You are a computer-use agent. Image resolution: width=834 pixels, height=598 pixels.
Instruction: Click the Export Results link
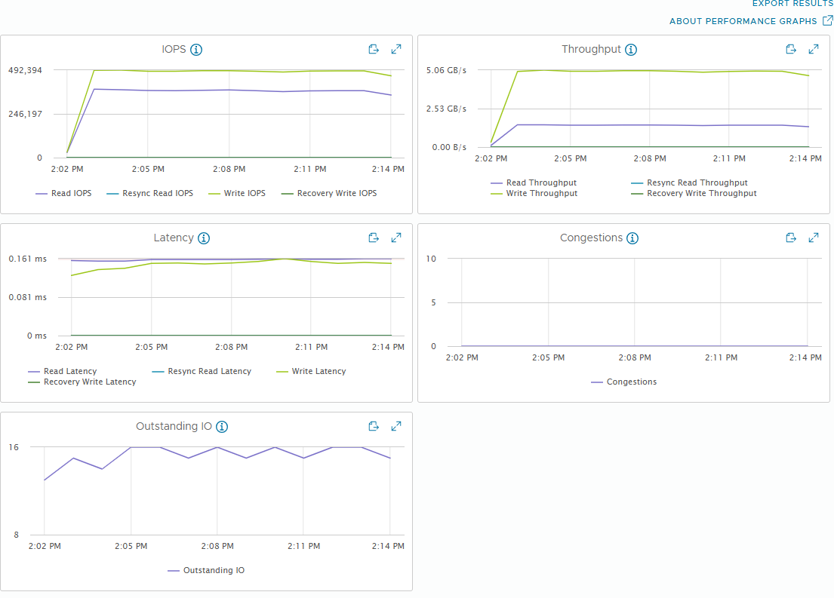click(x=792, y=4)
